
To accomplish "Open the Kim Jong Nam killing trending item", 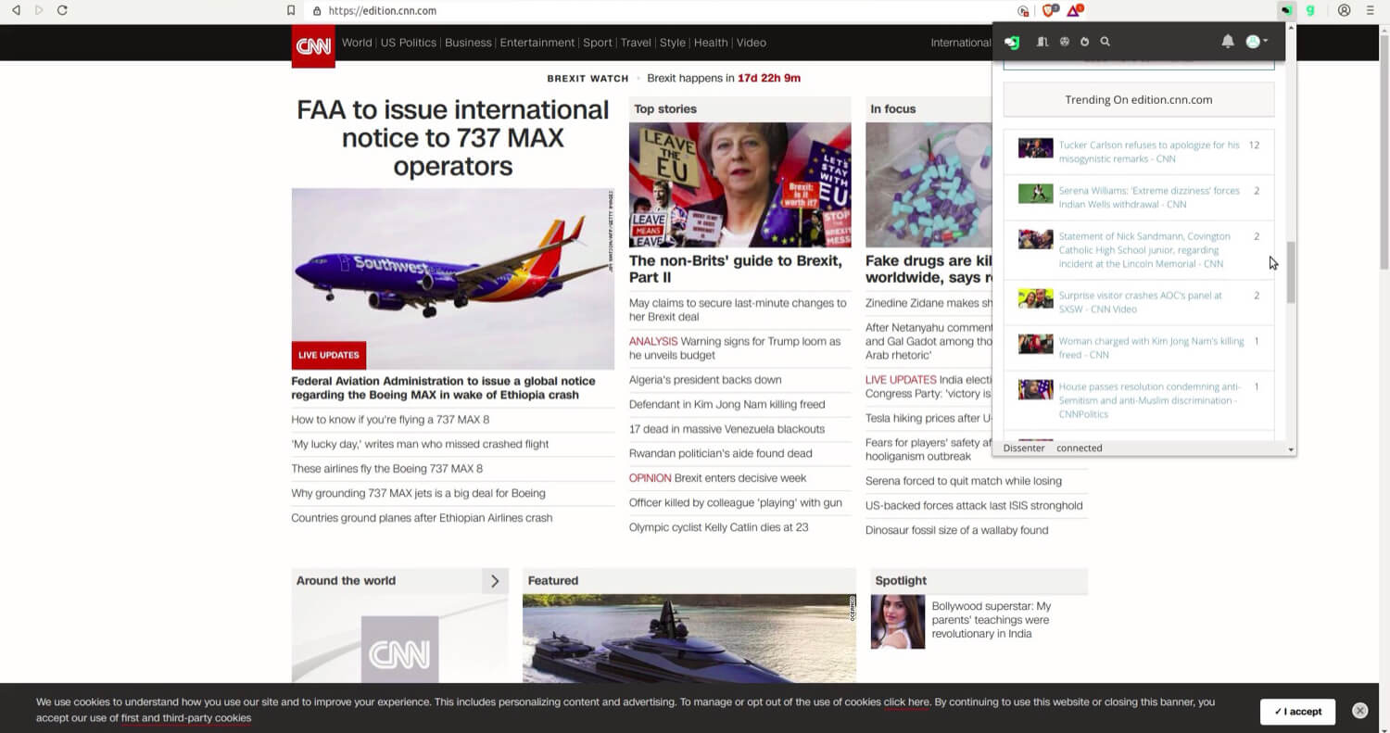I will [x=1152, y=348].
